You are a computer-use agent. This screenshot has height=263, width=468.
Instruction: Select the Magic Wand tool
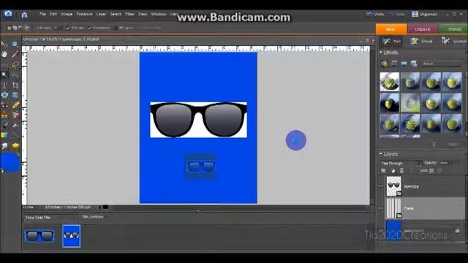[x=4, y=75]
